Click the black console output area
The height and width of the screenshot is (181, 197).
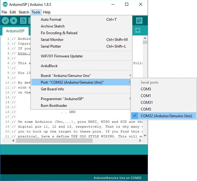(x=74, y=165)
